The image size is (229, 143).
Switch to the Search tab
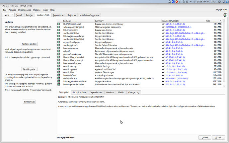19,15
